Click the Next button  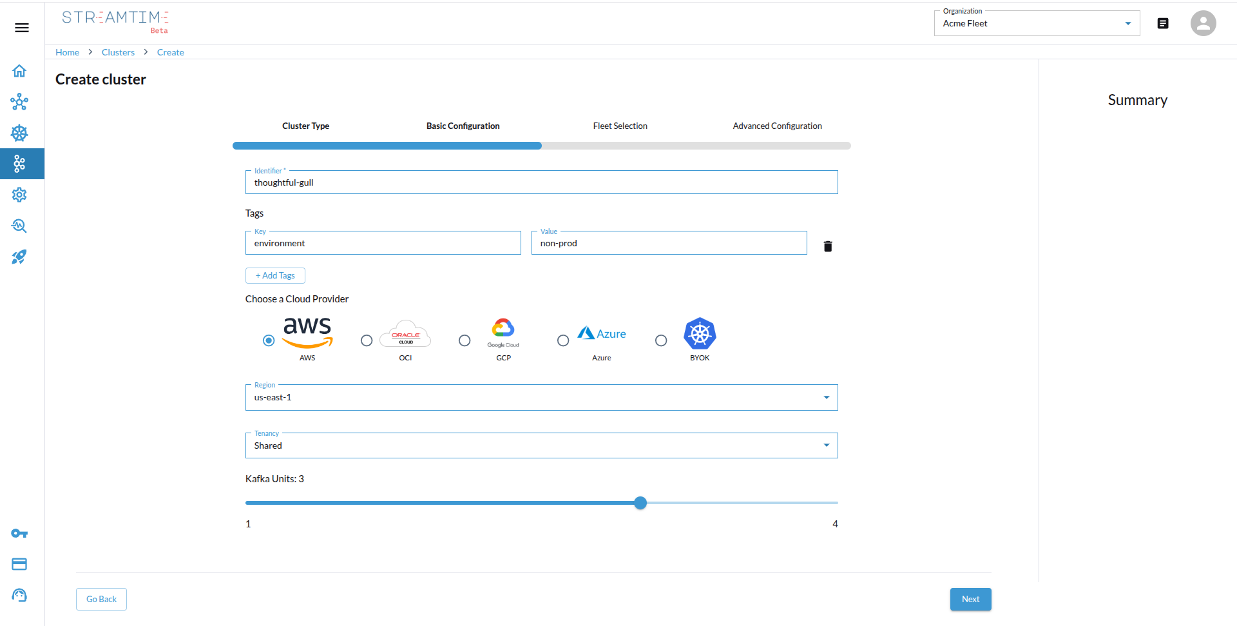pyautogui.click(x=970, y=599)
